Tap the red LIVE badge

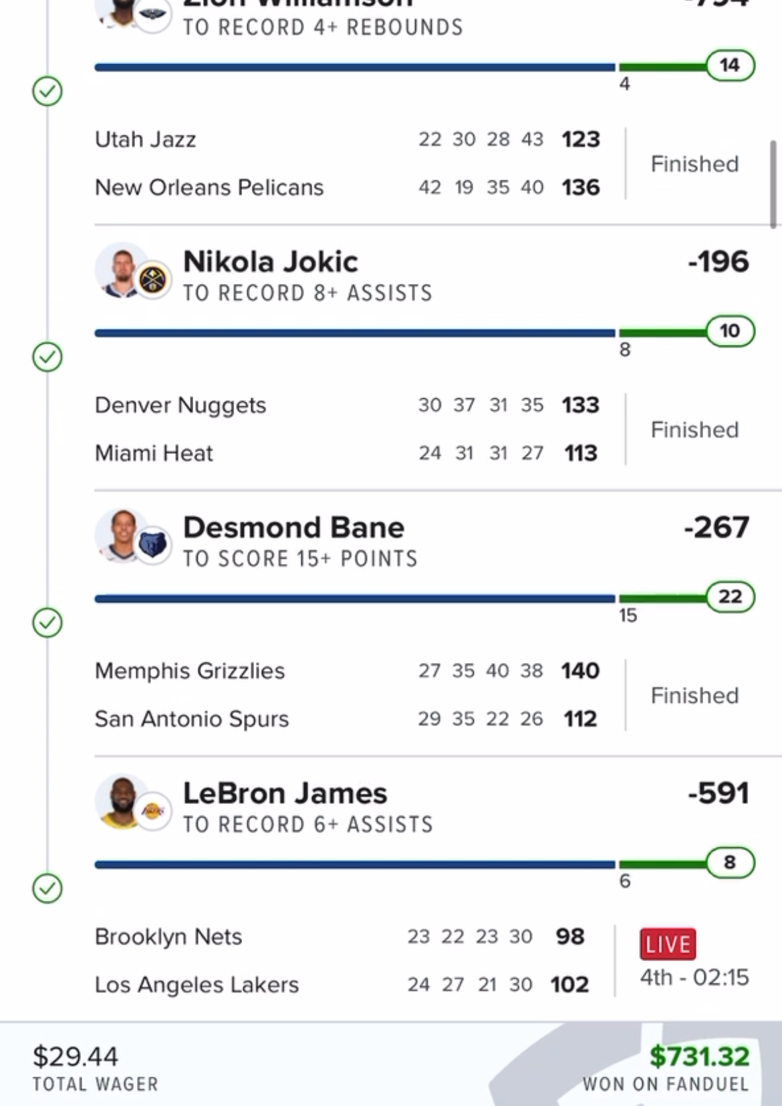click(x=668, y=944)
